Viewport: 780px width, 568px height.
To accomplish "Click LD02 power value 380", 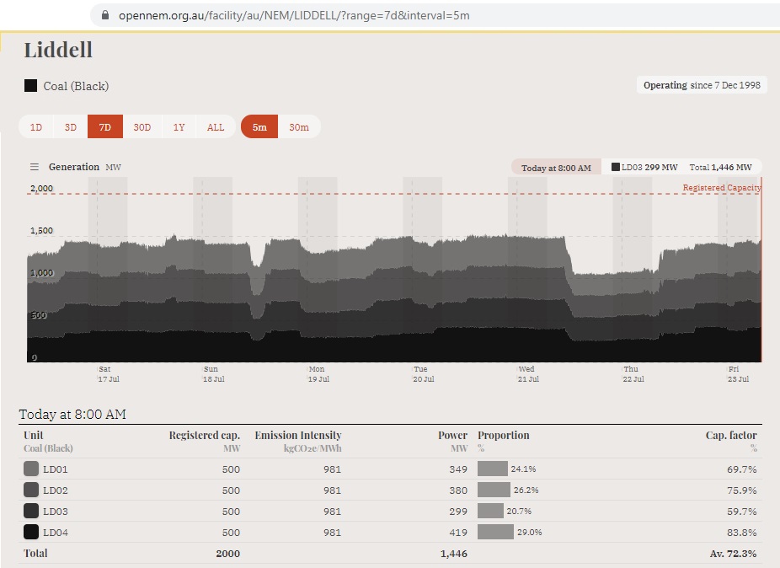I will [x=458, y=490].
